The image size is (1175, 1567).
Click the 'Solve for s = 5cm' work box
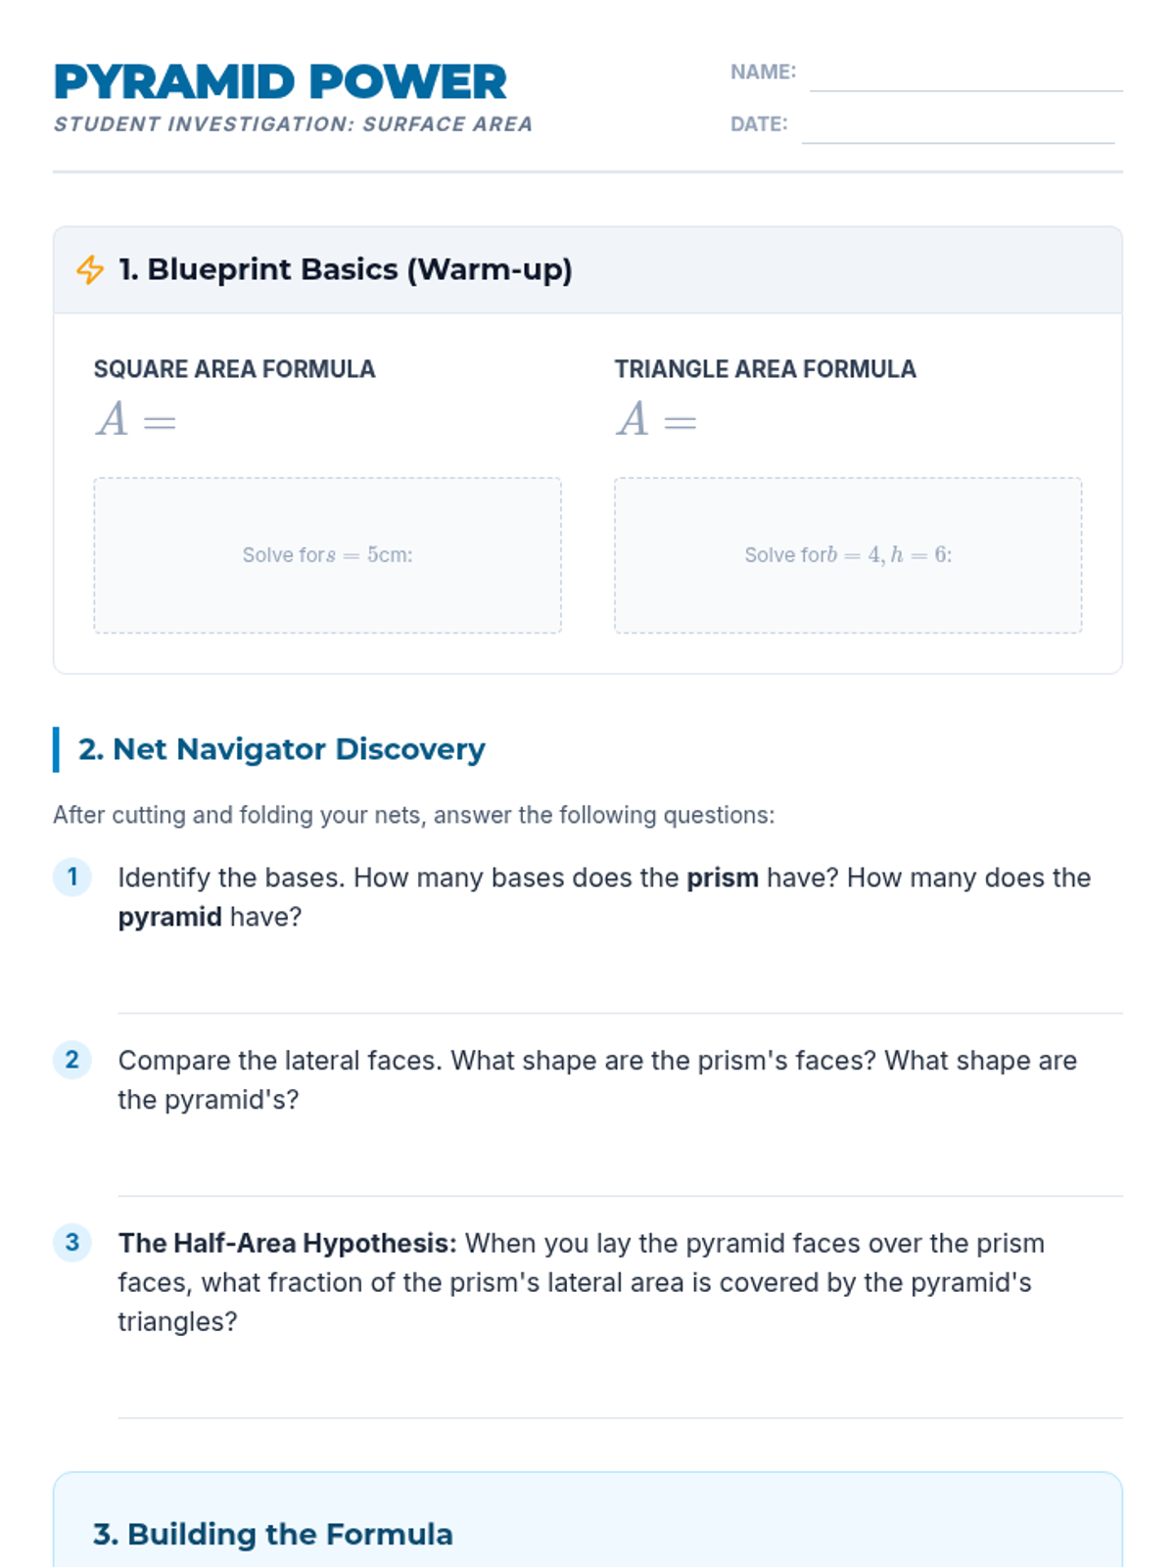tap(327, 555)
